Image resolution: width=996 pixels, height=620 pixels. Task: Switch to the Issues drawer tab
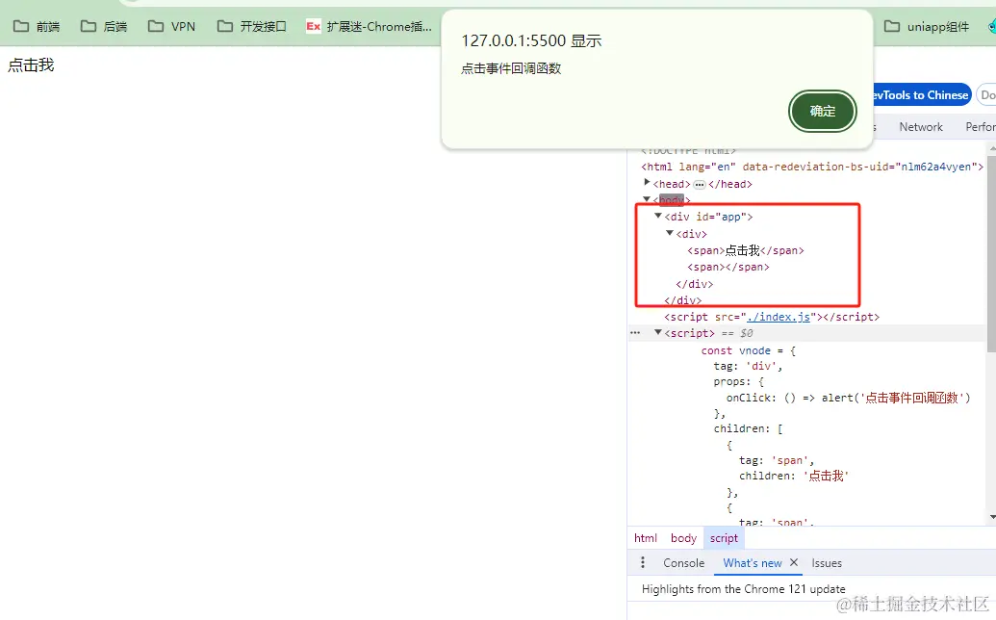[x=827, y=563]
